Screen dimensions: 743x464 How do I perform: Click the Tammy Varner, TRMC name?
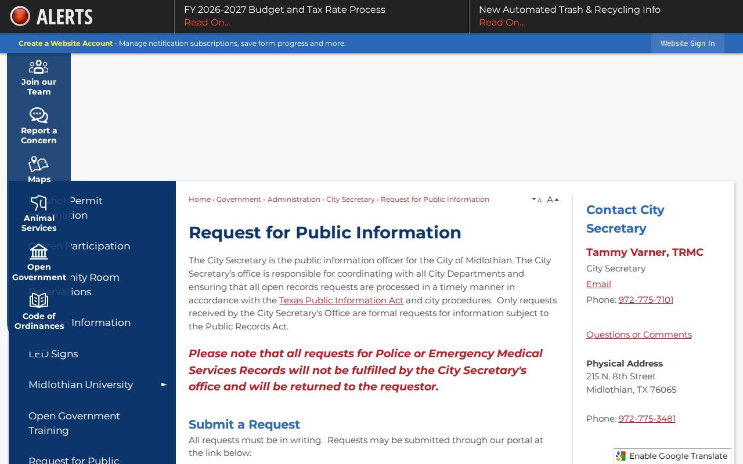pos(645,252)
